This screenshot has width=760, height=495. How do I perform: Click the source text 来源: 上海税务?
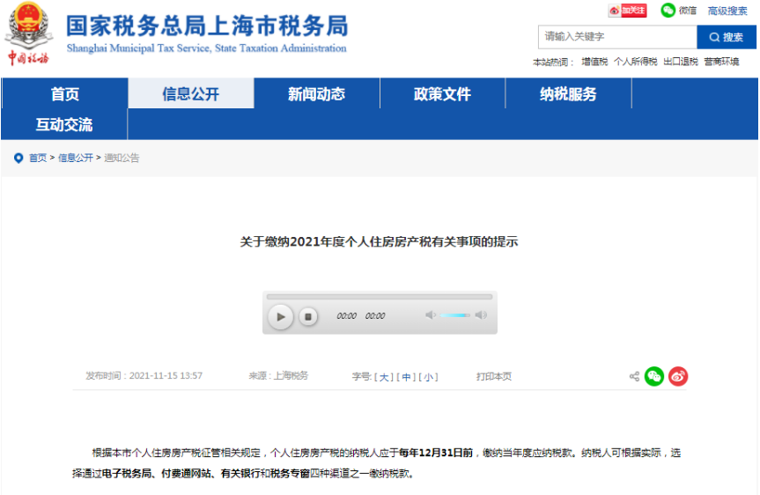[x=278, y=376]
